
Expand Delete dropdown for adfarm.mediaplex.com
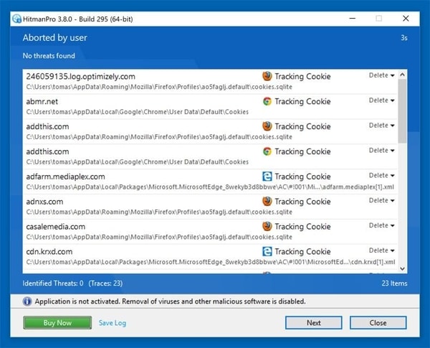381,176
